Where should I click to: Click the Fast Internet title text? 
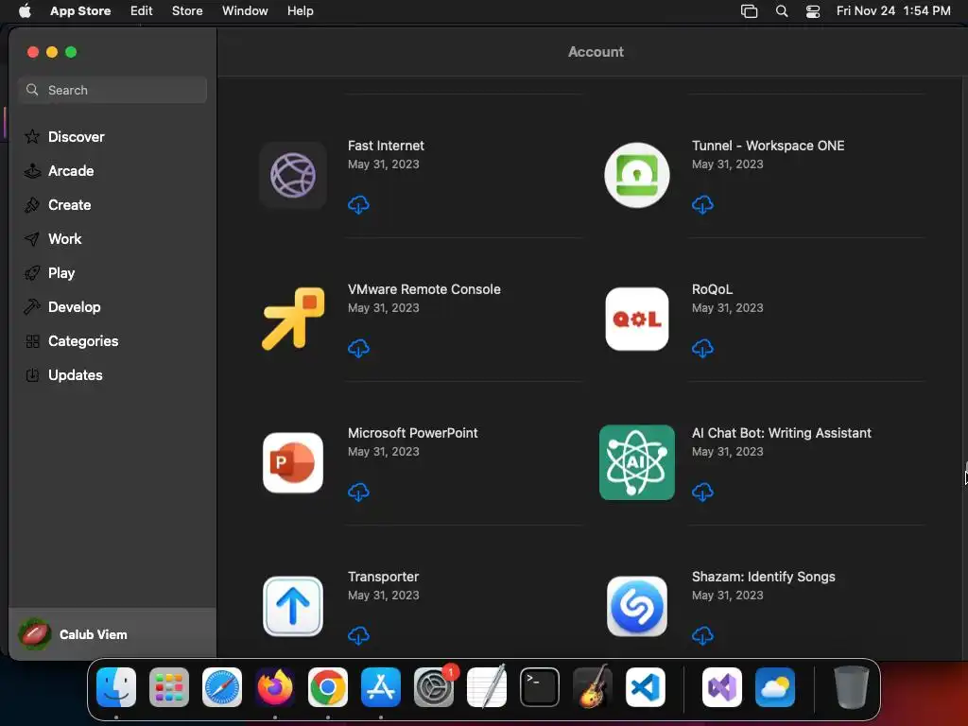pyautogui.click(x=386, y=146)
